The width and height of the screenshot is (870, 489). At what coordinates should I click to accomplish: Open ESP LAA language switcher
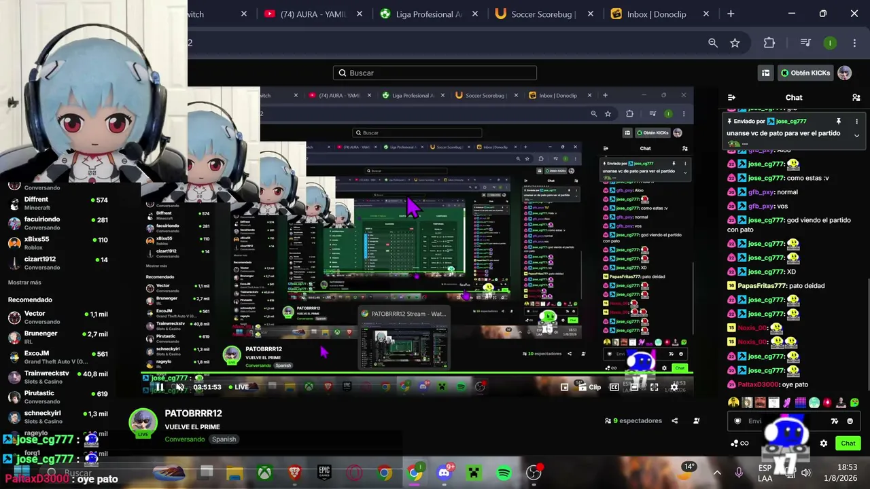tap(765, 473)
